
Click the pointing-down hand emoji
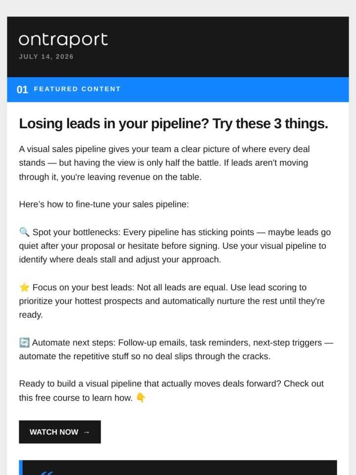[x=141, y=397]
